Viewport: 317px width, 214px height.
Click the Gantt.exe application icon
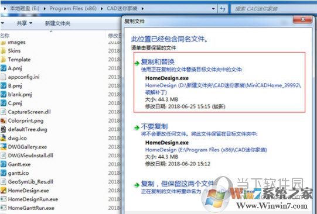(4, 164)
